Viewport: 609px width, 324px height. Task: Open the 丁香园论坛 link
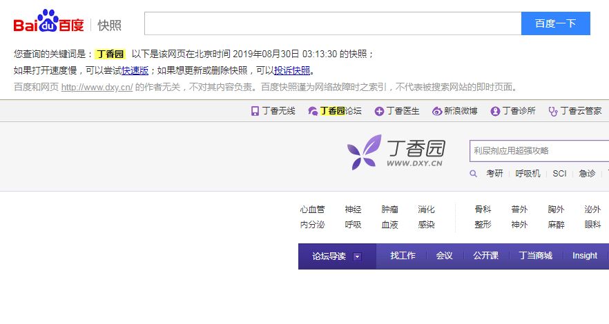(340, 111)
